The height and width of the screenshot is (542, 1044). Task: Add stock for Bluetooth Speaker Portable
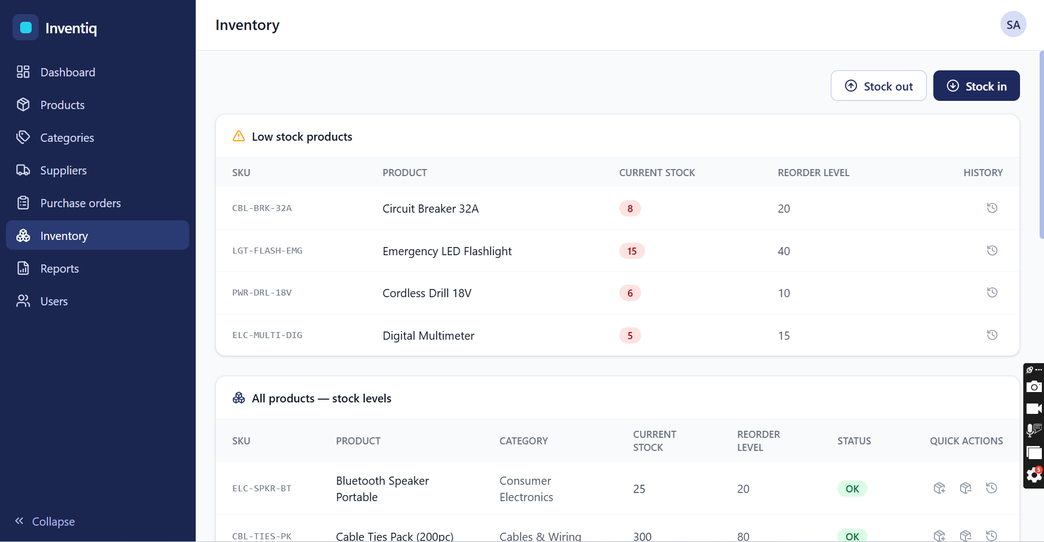pos(939,488)
